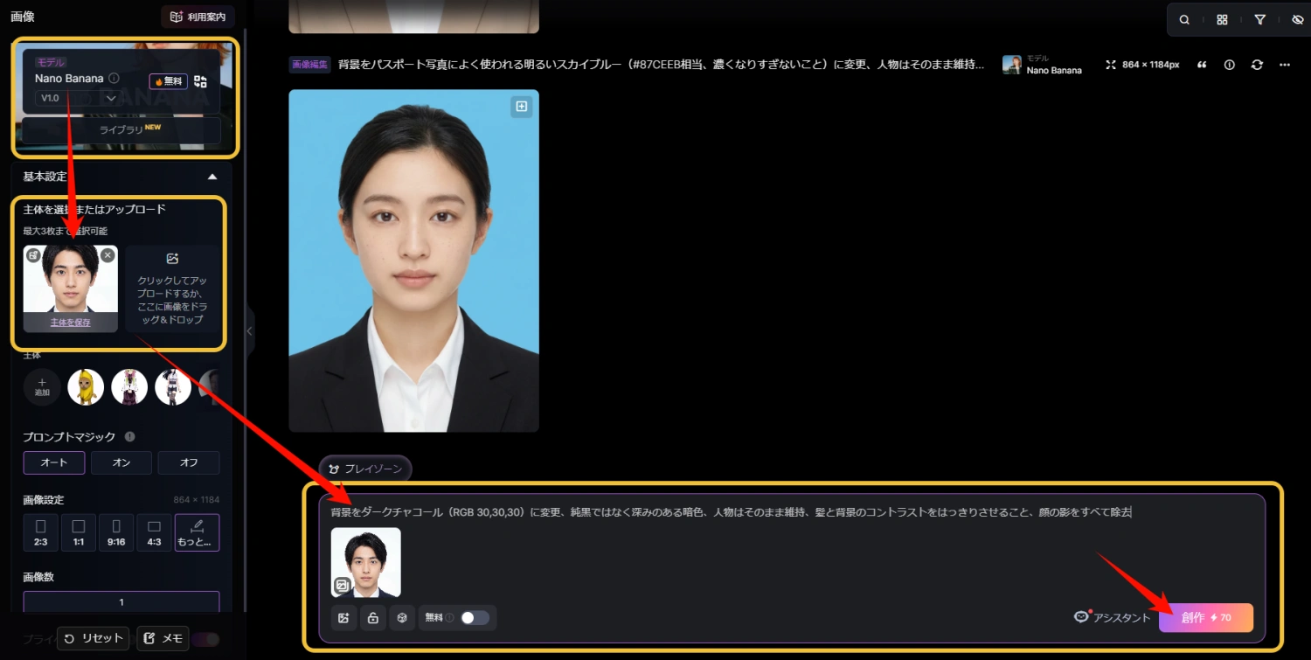Toggle the switch beside the メモ button
This screenshot has width=1311, height=660.
205,639
